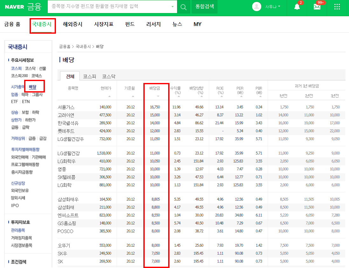Viewport: 349px width, 268px height.
Task: Open the mail envelope icon
Action: [x=317, y=7]
